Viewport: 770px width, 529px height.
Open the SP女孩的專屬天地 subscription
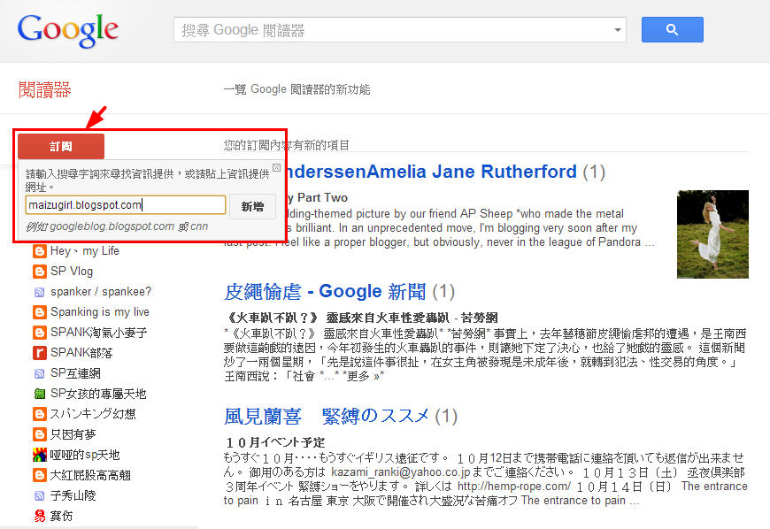click(98, 394)
